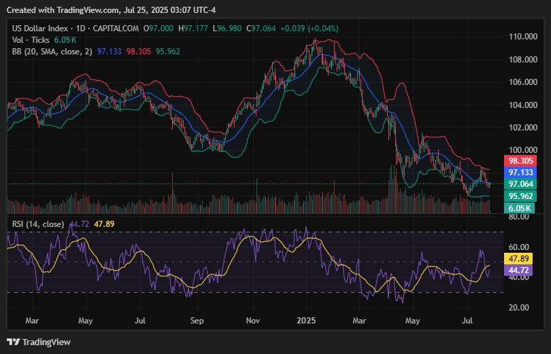Image resolution: width=551 pixels, height=354 pixels.
Task: Click the yellow RSI MA value 47.89 in the legend
Action: [104, 224]
